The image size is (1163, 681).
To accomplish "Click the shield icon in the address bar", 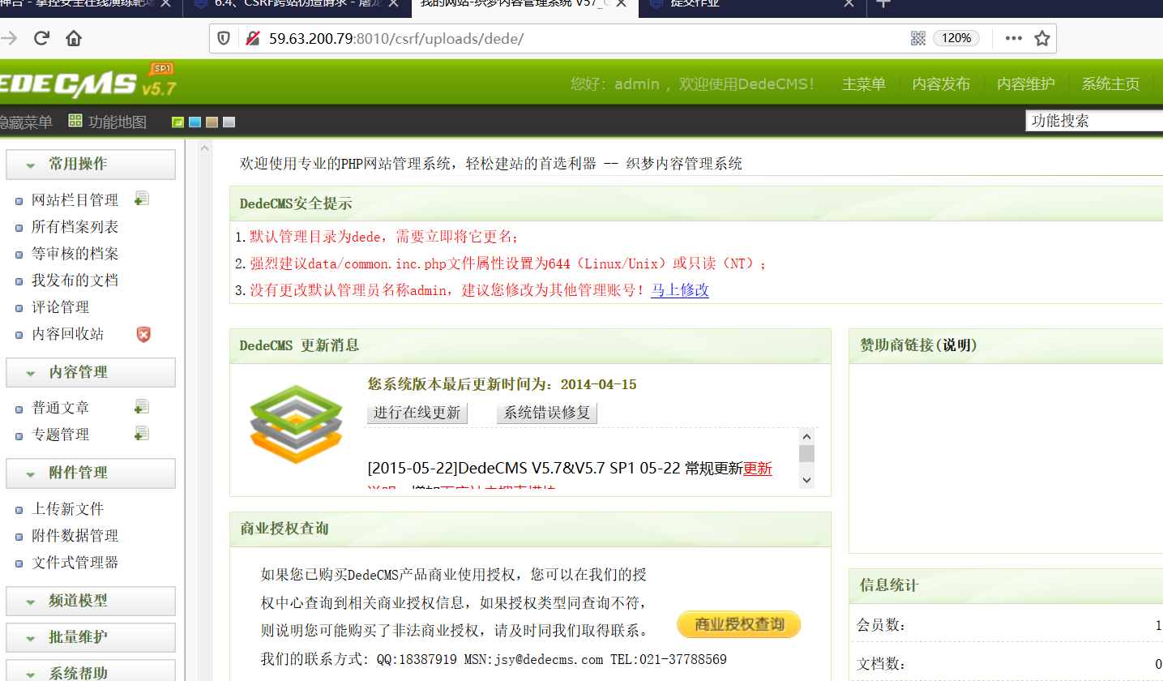I will 222,37.
